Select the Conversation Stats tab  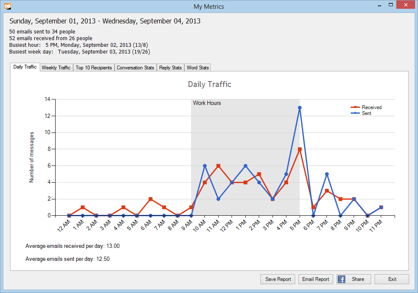(x=135, y=68)
